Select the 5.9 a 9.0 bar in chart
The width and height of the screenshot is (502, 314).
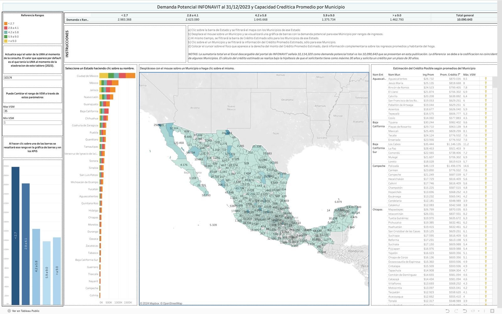tap(46, 273)
